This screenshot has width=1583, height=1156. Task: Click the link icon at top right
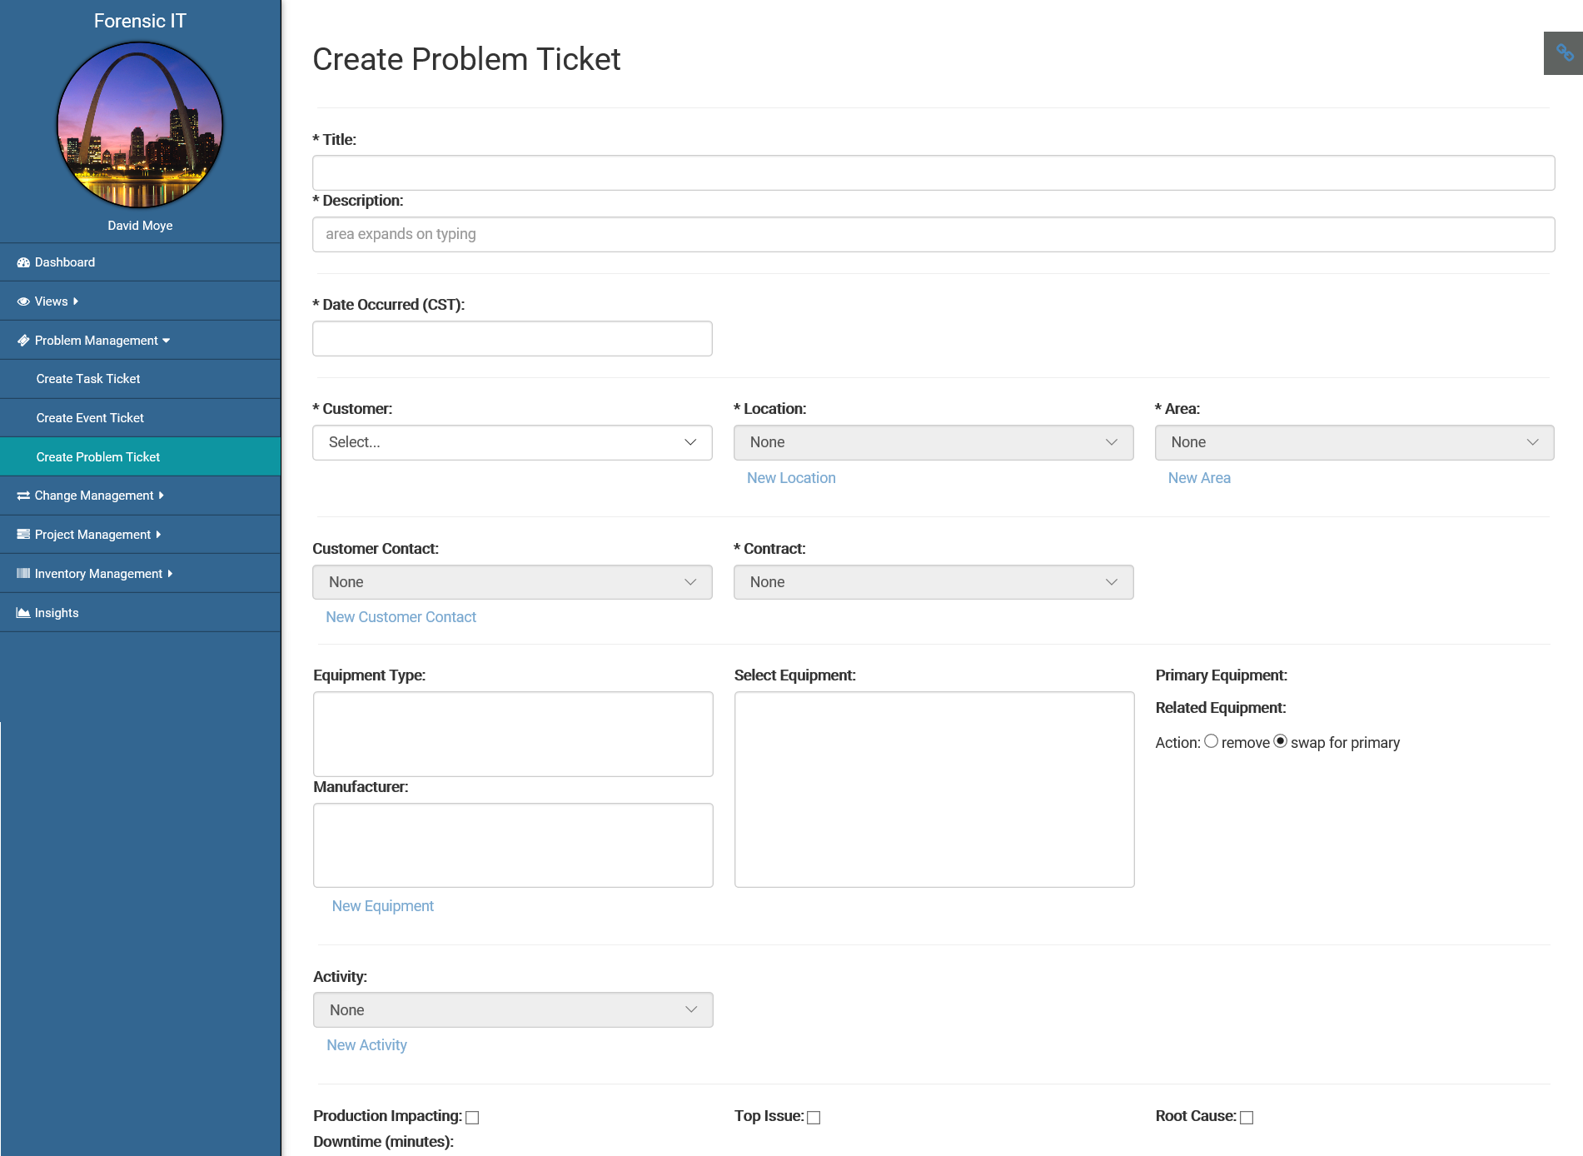(1564, 53)
